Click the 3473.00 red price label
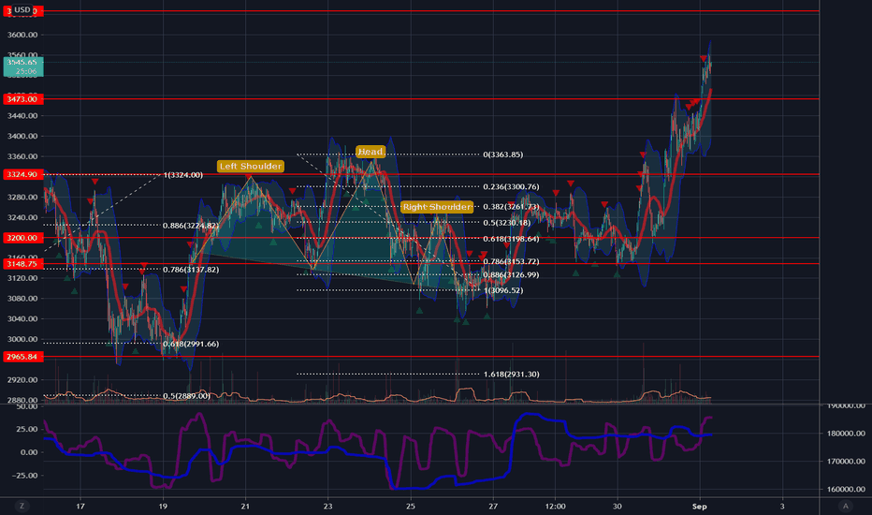Image resolution: width=872 pixels, height=515 pixels. click(x=22, y=99)
